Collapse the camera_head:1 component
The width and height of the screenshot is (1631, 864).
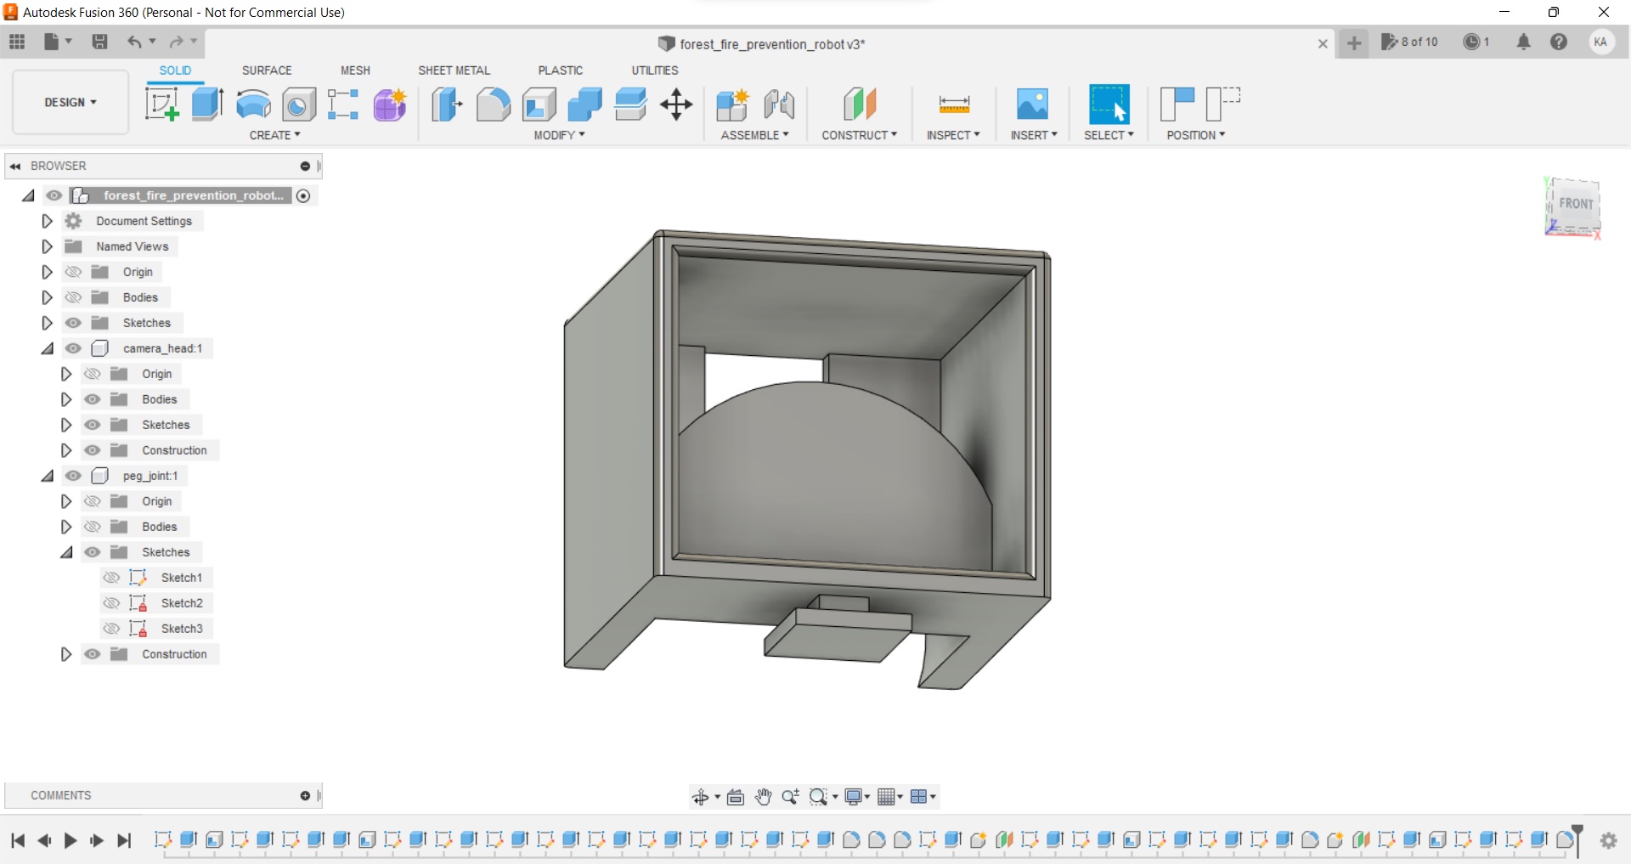point(48,348)
